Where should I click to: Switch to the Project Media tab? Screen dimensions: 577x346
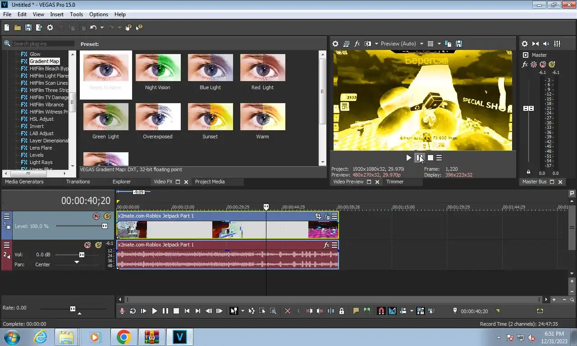click(x=210, y=182)
